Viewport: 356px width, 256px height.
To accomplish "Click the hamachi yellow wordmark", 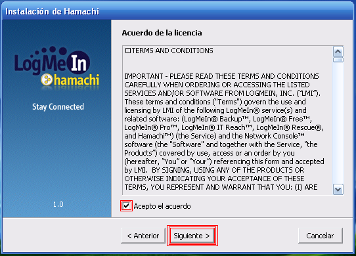I will pyautogui.click(x=77, y=80).
